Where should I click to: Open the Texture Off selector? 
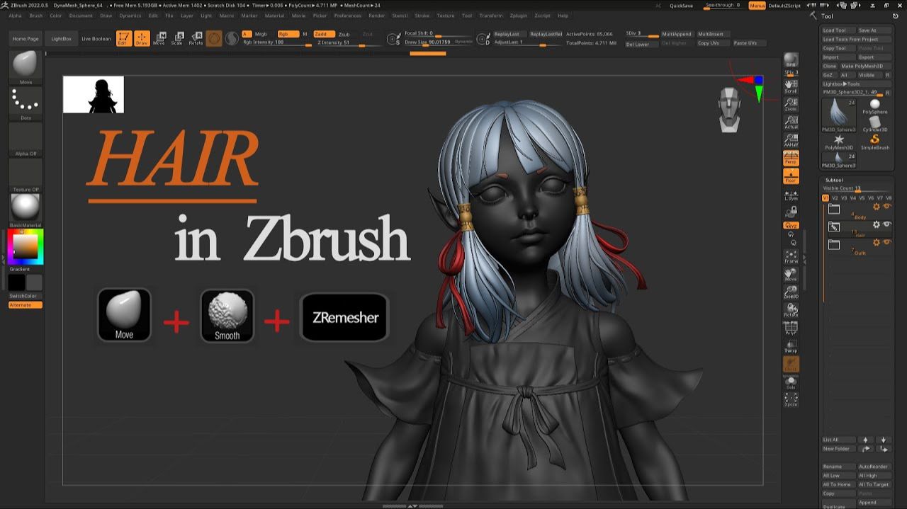click(26, 175)
